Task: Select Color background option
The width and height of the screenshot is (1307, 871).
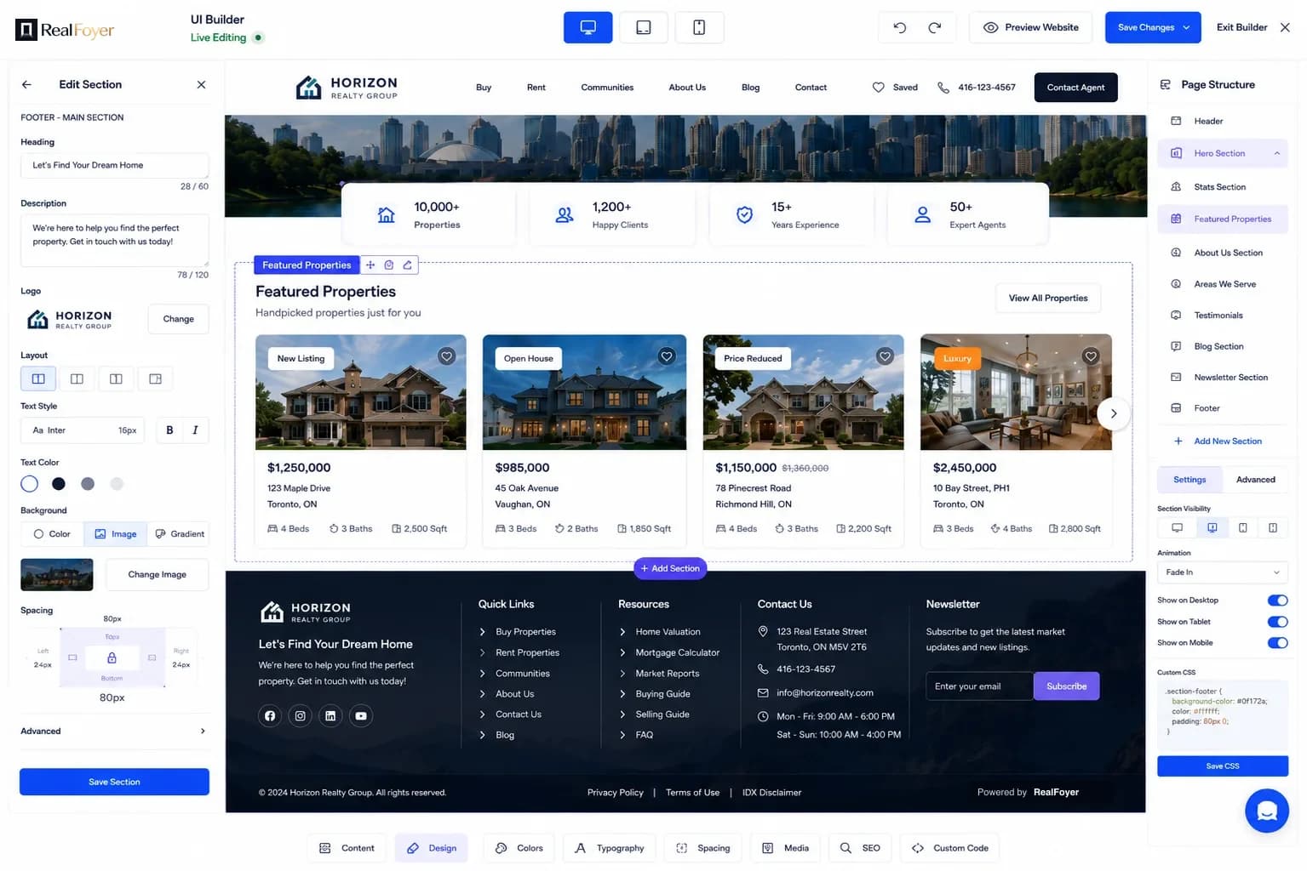Action: [52, 534]
